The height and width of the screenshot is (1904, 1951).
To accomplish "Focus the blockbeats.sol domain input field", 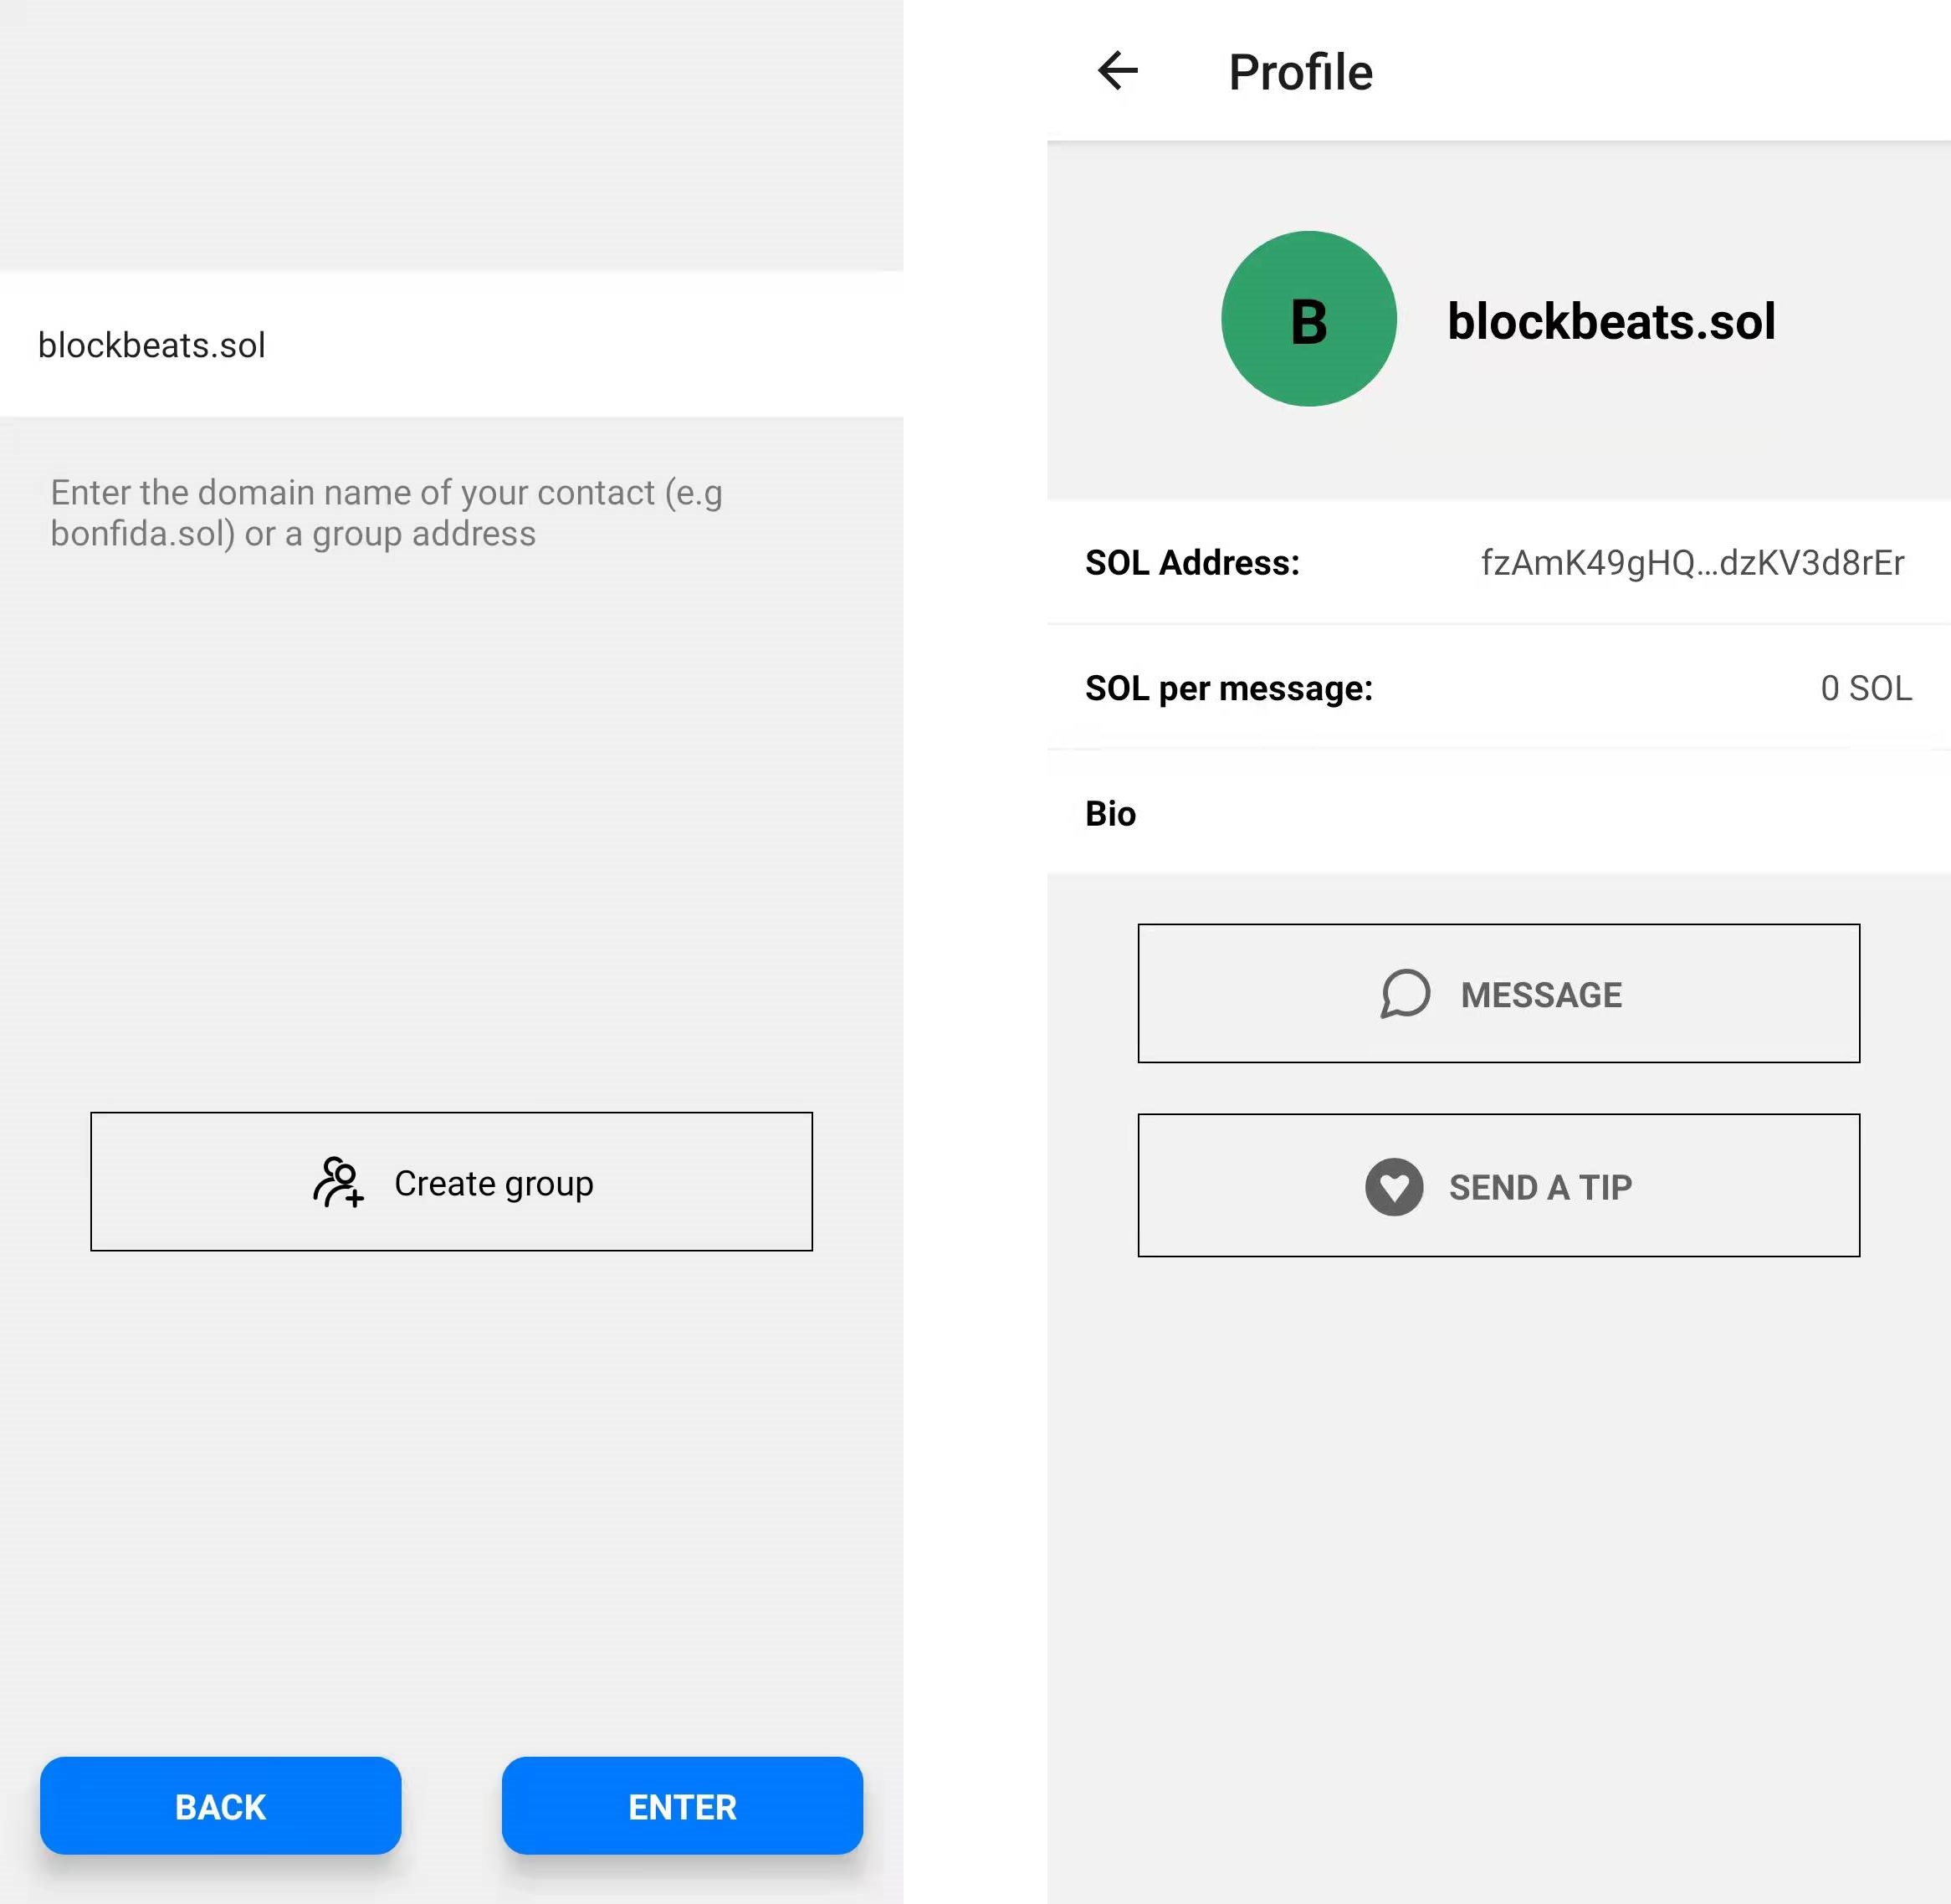I will click(x=450, y=345).
